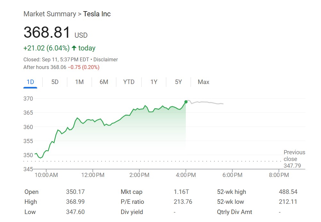The height and width of the screenshot is (222, 321).
Task: Click the P/E ratio value
Action: 183,202
